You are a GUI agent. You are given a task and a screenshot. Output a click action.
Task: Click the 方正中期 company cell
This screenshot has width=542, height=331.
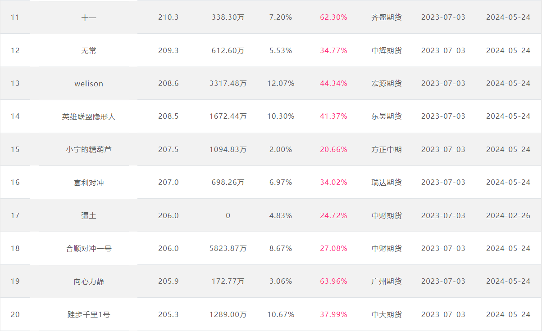pyautogui.click(x=387, y=149)
